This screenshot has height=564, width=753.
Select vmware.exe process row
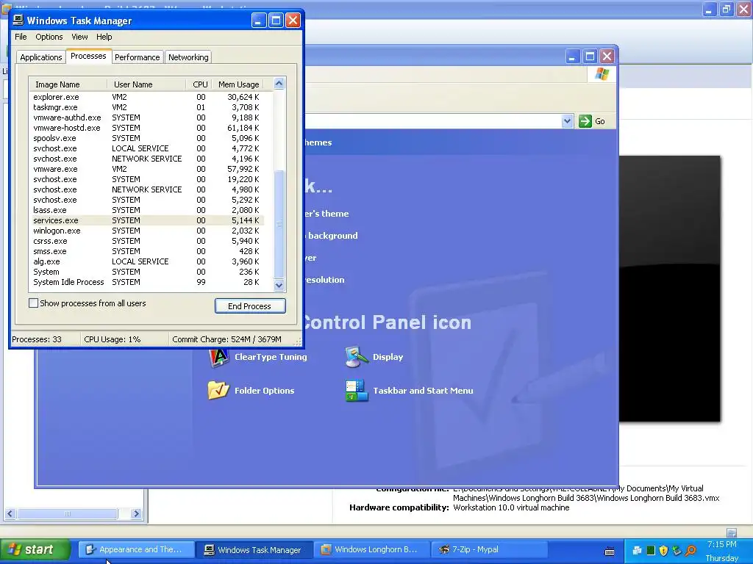pos(146,169)
